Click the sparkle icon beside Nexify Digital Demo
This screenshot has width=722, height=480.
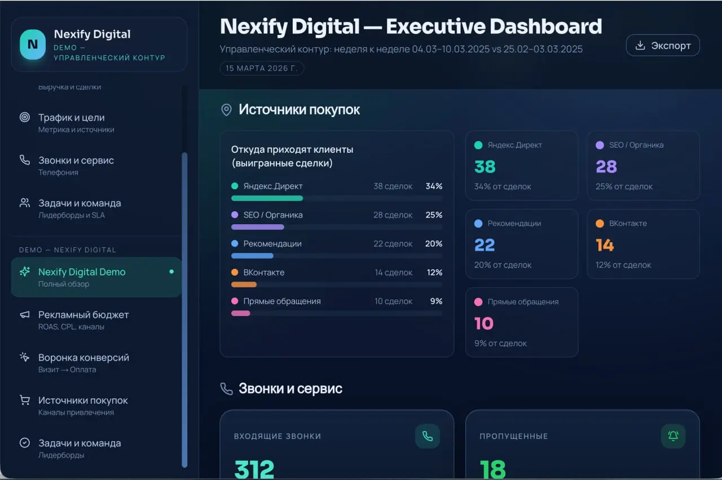click(25, 272)
